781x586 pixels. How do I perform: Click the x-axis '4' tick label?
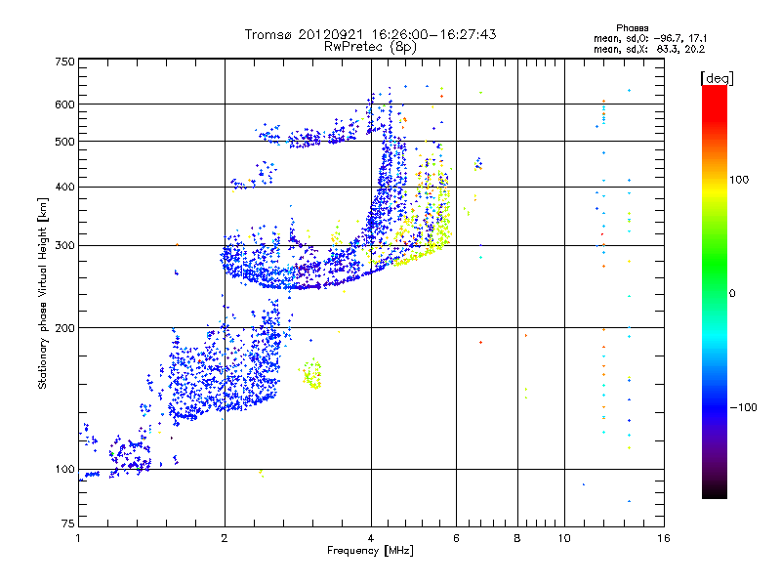[x=371, y=538]
